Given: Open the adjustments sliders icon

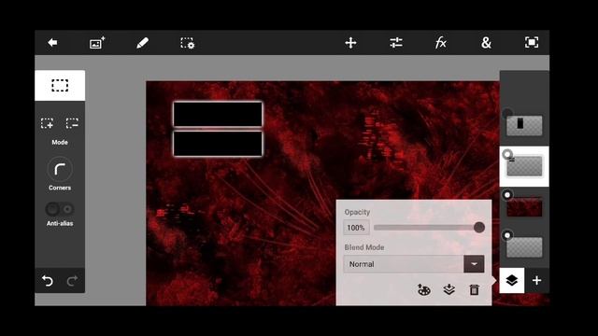Looking at the screenshot, I should click(396, 42).
